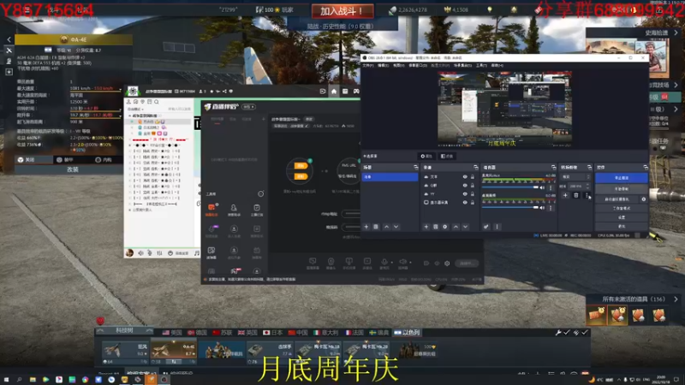Move the selected source down
The image size is (685, 385).
pyautogui.click(x=465, y=227)
